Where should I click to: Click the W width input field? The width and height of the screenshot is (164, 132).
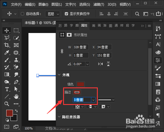click(81, 47)
